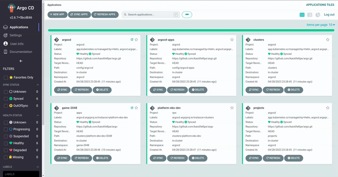Open argocd app external link icon
This screenshot has width=338, height=177.
pyautogui.click(x=132, y=40)
